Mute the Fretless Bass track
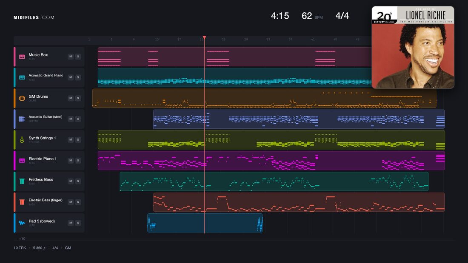Screen dimensions: 468x263 tap(71, 181)
